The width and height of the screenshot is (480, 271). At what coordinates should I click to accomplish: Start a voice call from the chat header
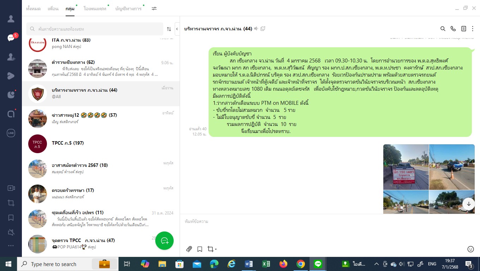453,29
